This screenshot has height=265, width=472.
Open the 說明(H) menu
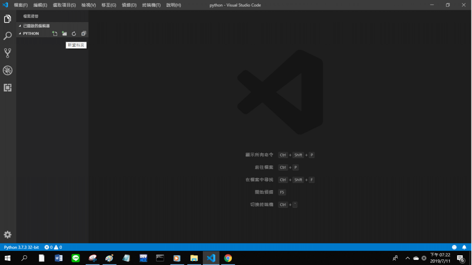174,5
